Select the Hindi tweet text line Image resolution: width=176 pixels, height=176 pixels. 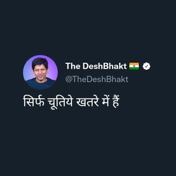[72, 101]
